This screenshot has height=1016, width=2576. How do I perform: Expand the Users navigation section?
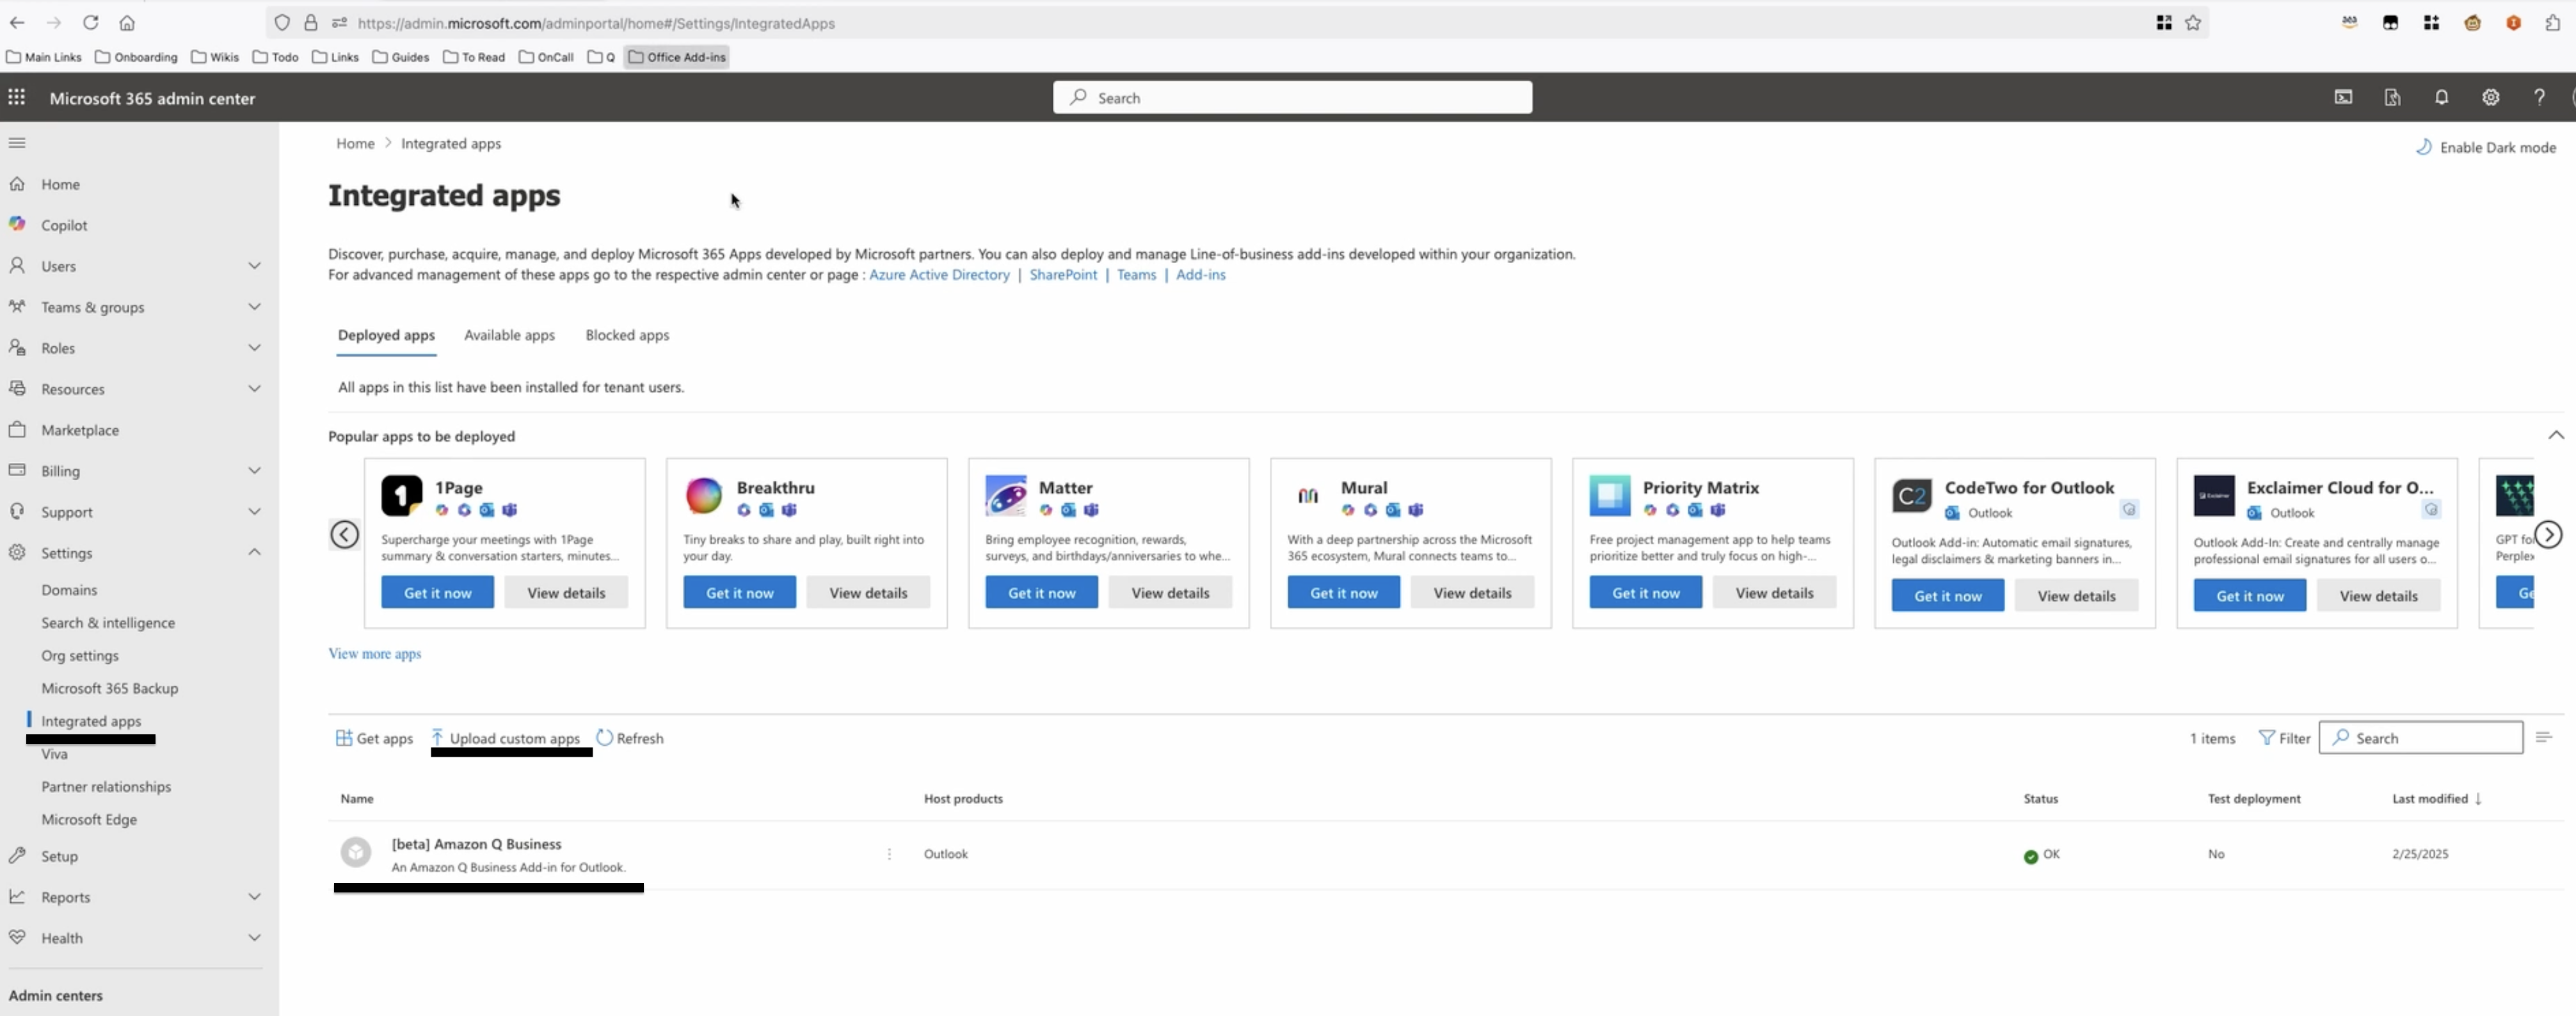[x=254, y=266]
